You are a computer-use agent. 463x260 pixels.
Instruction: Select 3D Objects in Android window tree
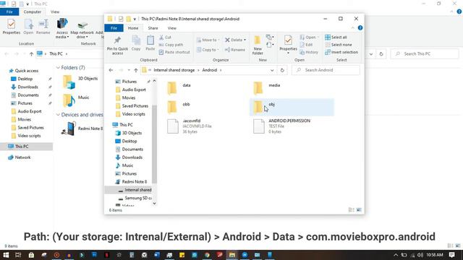pyautogui.click(x=129, y=133)
